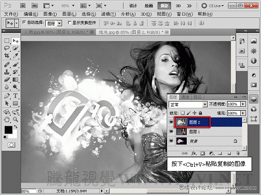Open 滤镜(T) menu

pos(108,14)
